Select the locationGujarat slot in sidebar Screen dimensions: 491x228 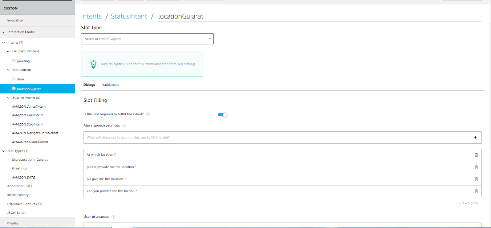[37, 89]
